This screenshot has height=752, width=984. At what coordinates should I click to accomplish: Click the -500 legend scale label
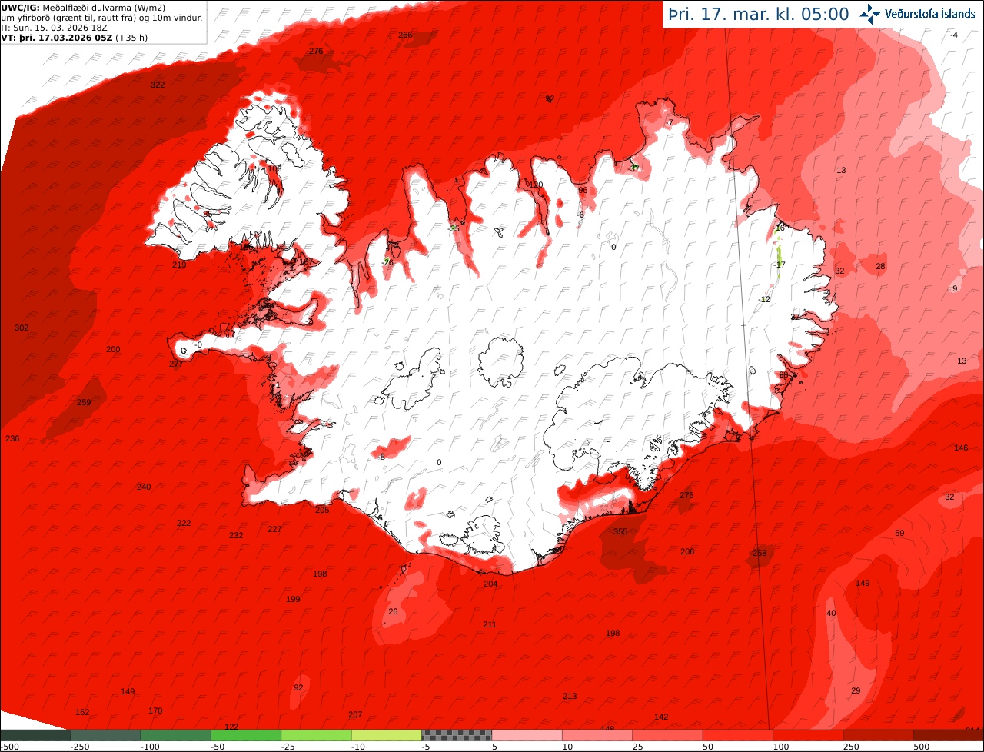(x=9, y=747)
